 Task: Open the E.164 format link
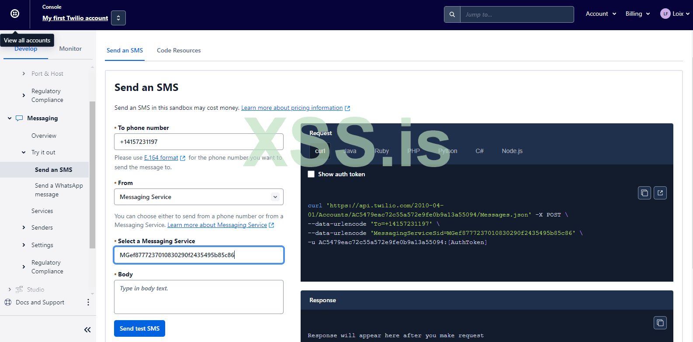point(161,158)
